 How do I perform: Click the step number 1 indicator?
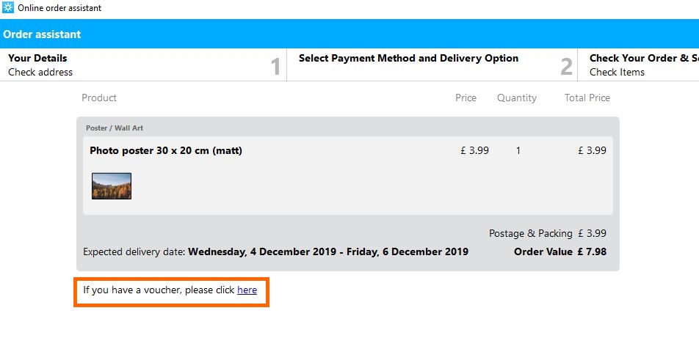click(x=276, y=67)
